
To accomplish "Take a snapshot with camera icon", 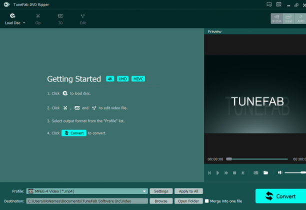I will click(256, 172).
